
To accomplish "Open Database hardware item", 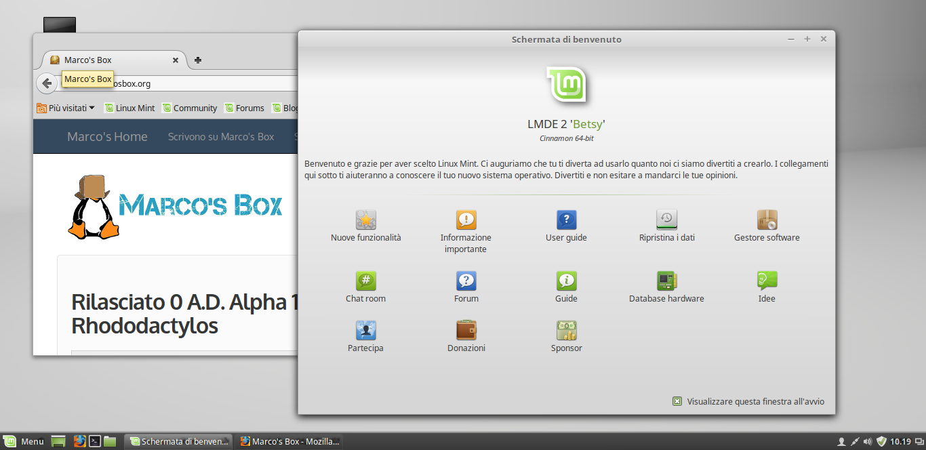I will [x=667, y=287].
